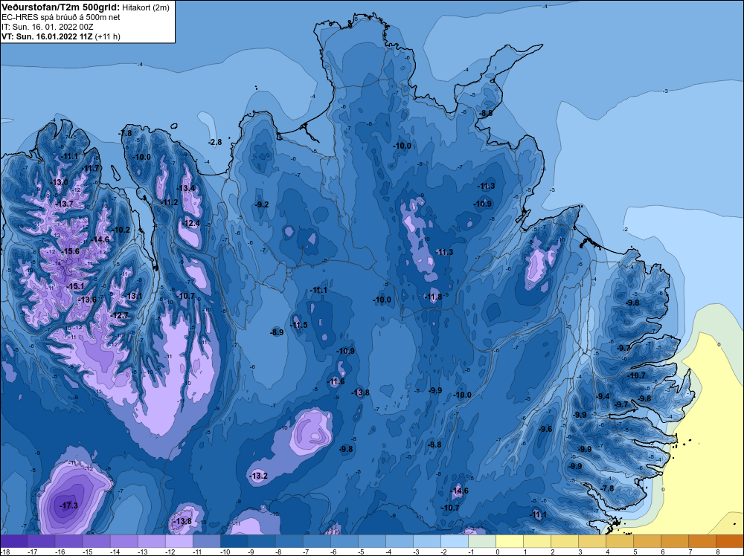Select the -15.6 temperature label
Viewport: 744px width, 556px height.
click(x=71, y=251)
